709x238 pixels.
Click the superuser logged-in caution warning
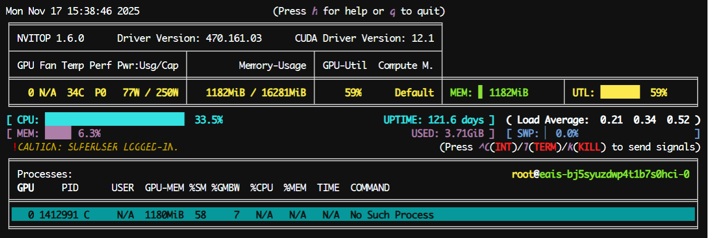click(x=95, y=147)
